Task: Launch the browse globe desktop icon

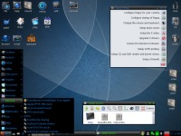Action: [x=6, y=40]
